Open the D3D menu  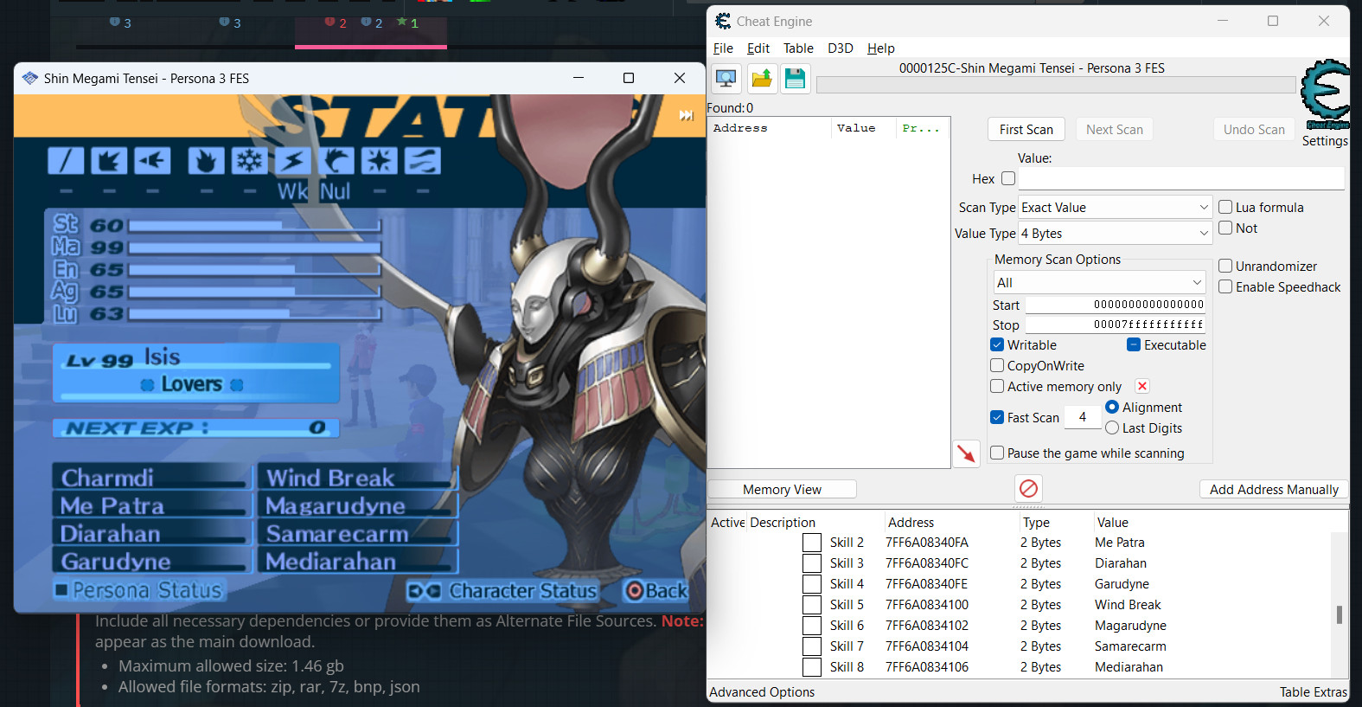[x=841, y=48]
